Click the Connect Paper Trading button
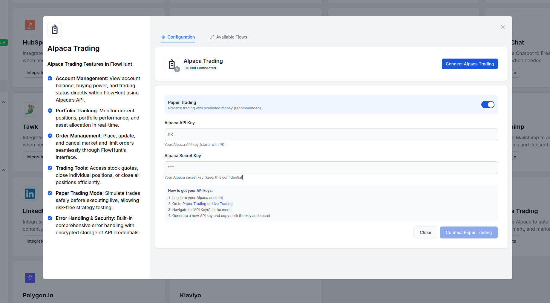The image size is (550, 303). 468,232
